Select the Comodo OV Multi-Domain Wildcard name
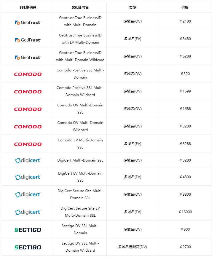Image resolution: width=212 pixels, height=257 pixels. coord(80,126)
